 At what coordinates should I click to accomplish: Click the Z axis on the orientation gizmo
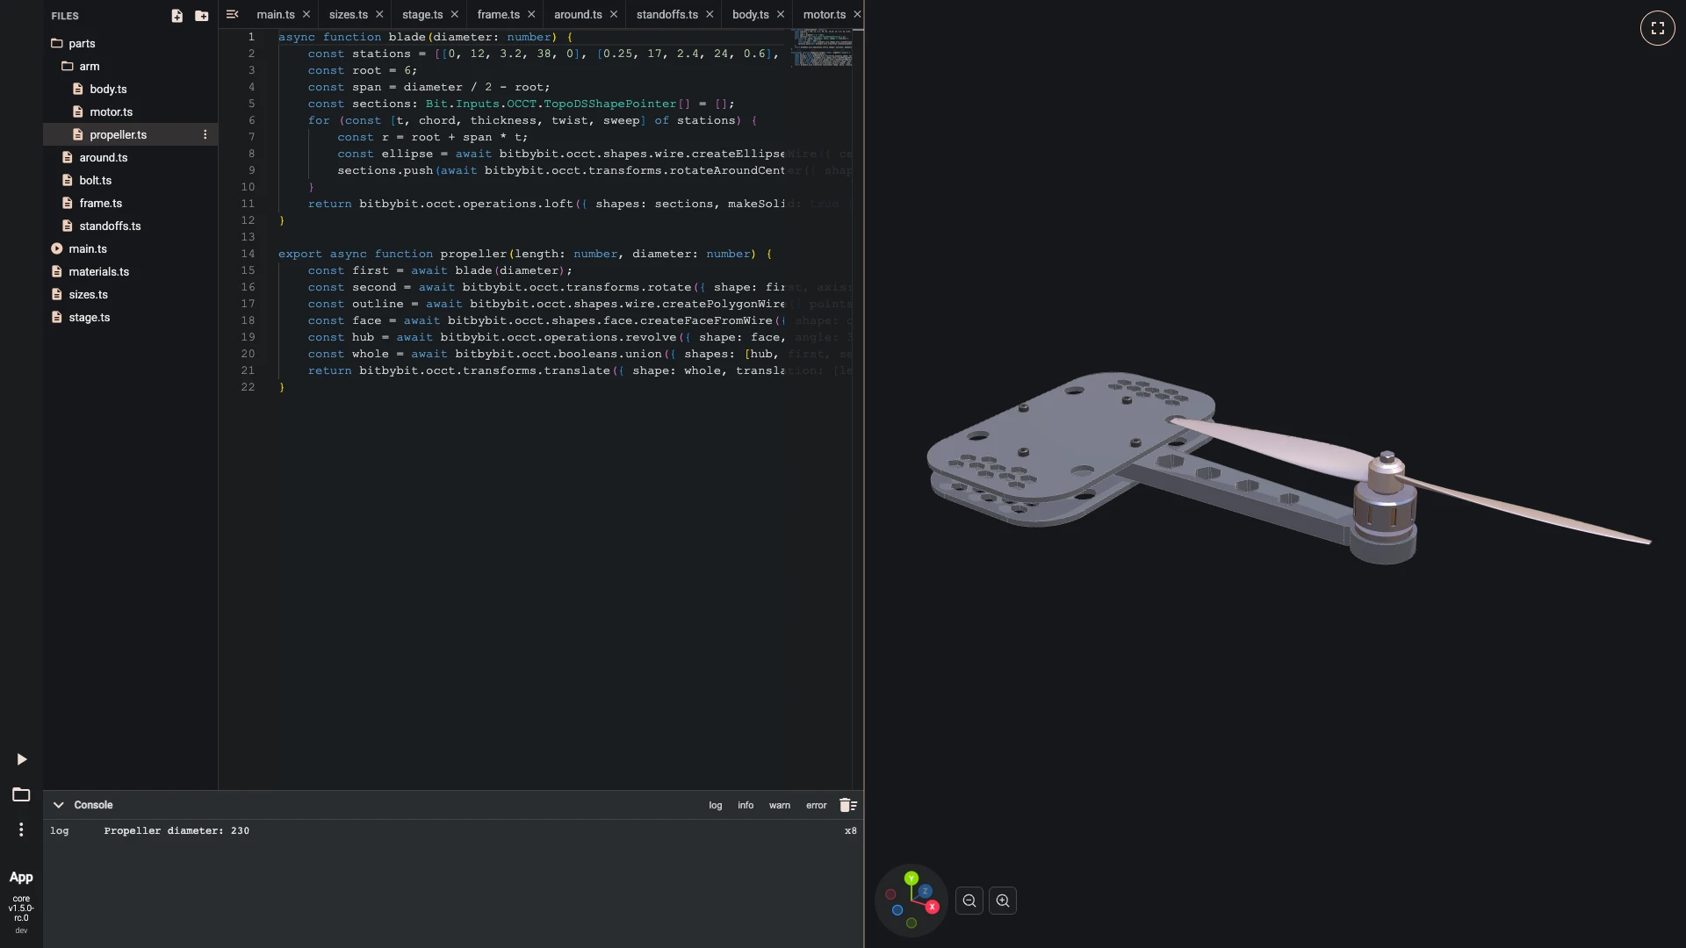tap(925, 891)
